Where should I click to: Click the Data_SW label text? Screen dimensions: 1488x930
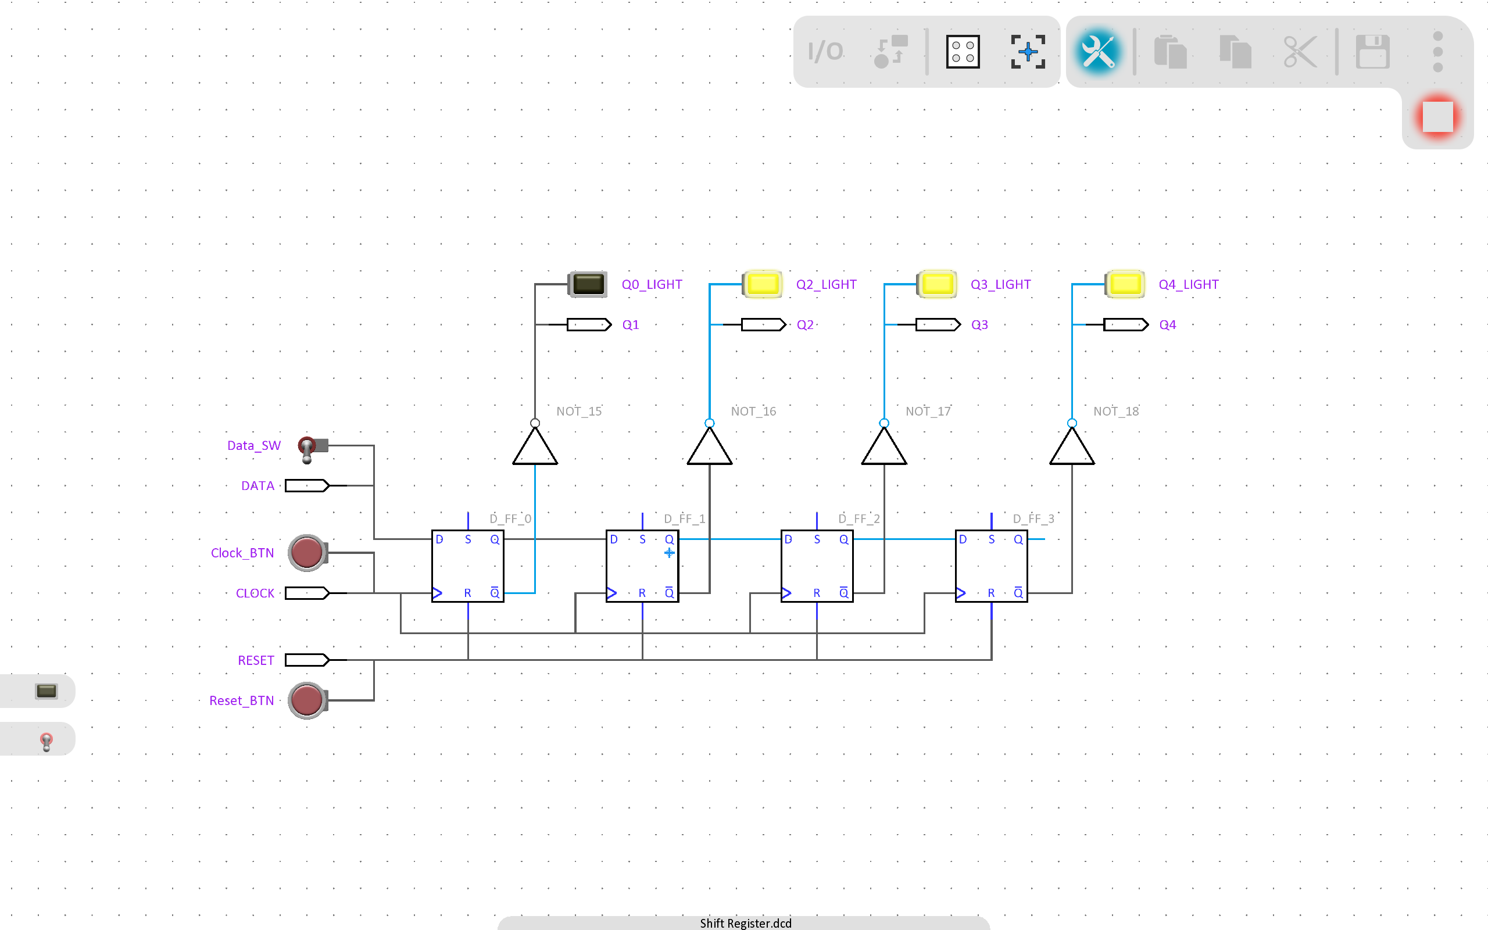(254, 445)
